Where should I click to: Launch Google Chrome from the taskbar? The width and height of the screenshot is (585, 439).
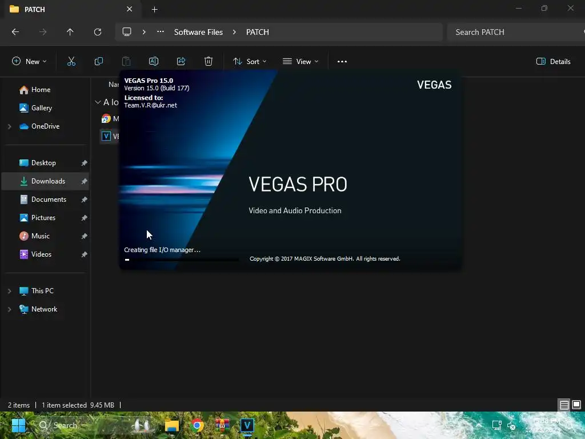pyautogui.click(x=197, y=425)
